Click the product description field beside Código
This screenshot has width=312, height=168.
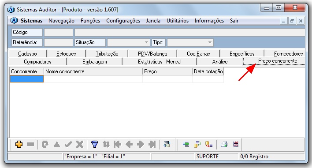[x=190, y=32]
